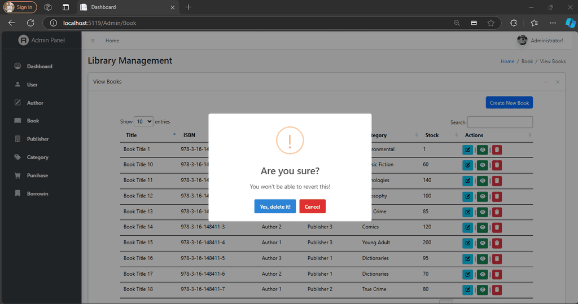Click the red trash icon for Book Title 16
Image resolution: width=578 pixels, height=304 pixels.
tap(497, 259)
